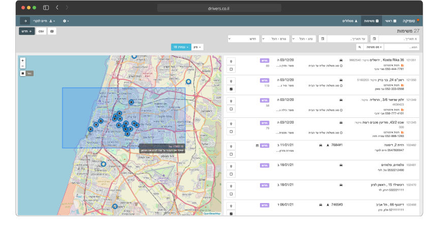
Task: Open the נהג - הכל driver filter dropdown
Action: [x=304, y=39]
